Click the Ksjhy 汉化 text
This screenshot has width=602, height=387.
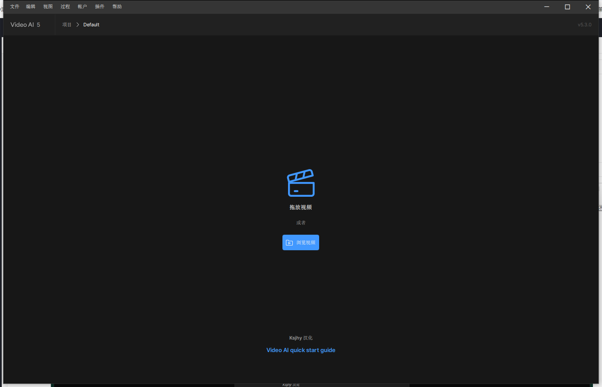[301, 338]
